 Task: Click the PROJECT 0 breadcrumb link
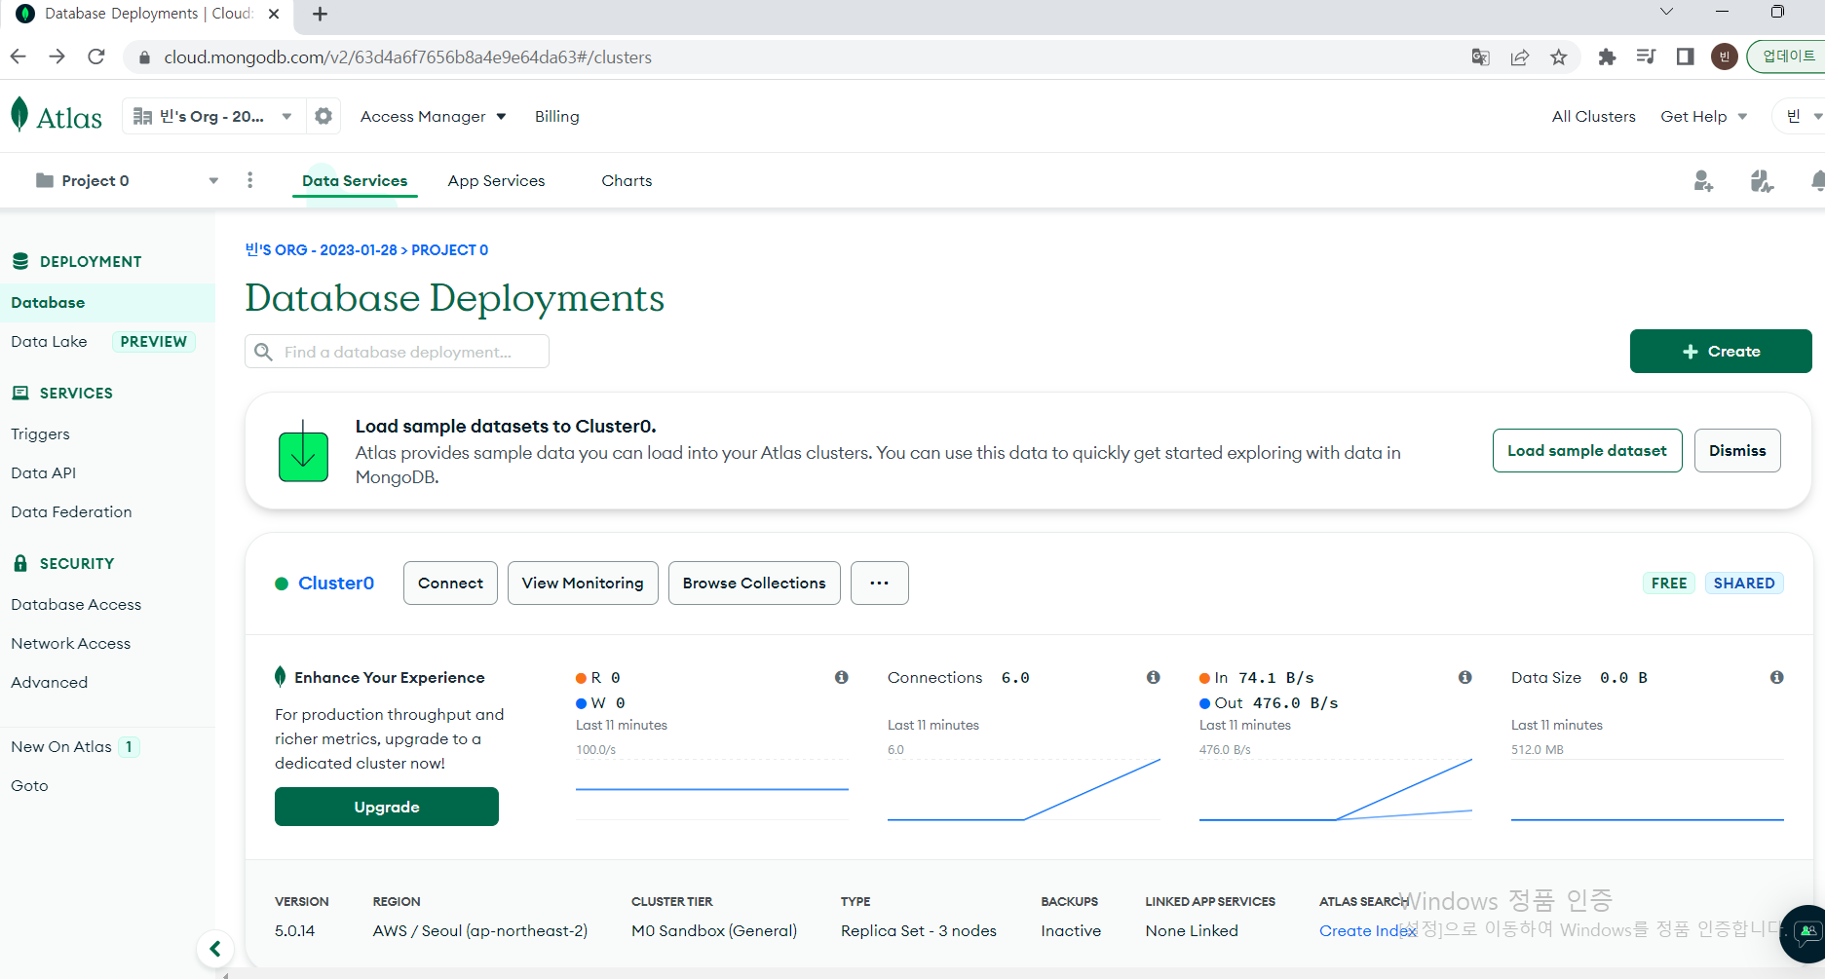pyautogui.click(x=450, y=249)
